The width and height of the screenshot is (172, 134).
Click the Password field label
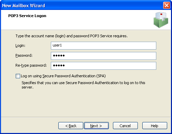tap(24, 56)
